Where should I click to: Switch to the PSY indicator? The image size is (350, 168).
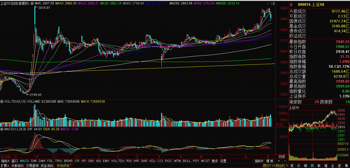pyautogui.click(x=196, y=161)
